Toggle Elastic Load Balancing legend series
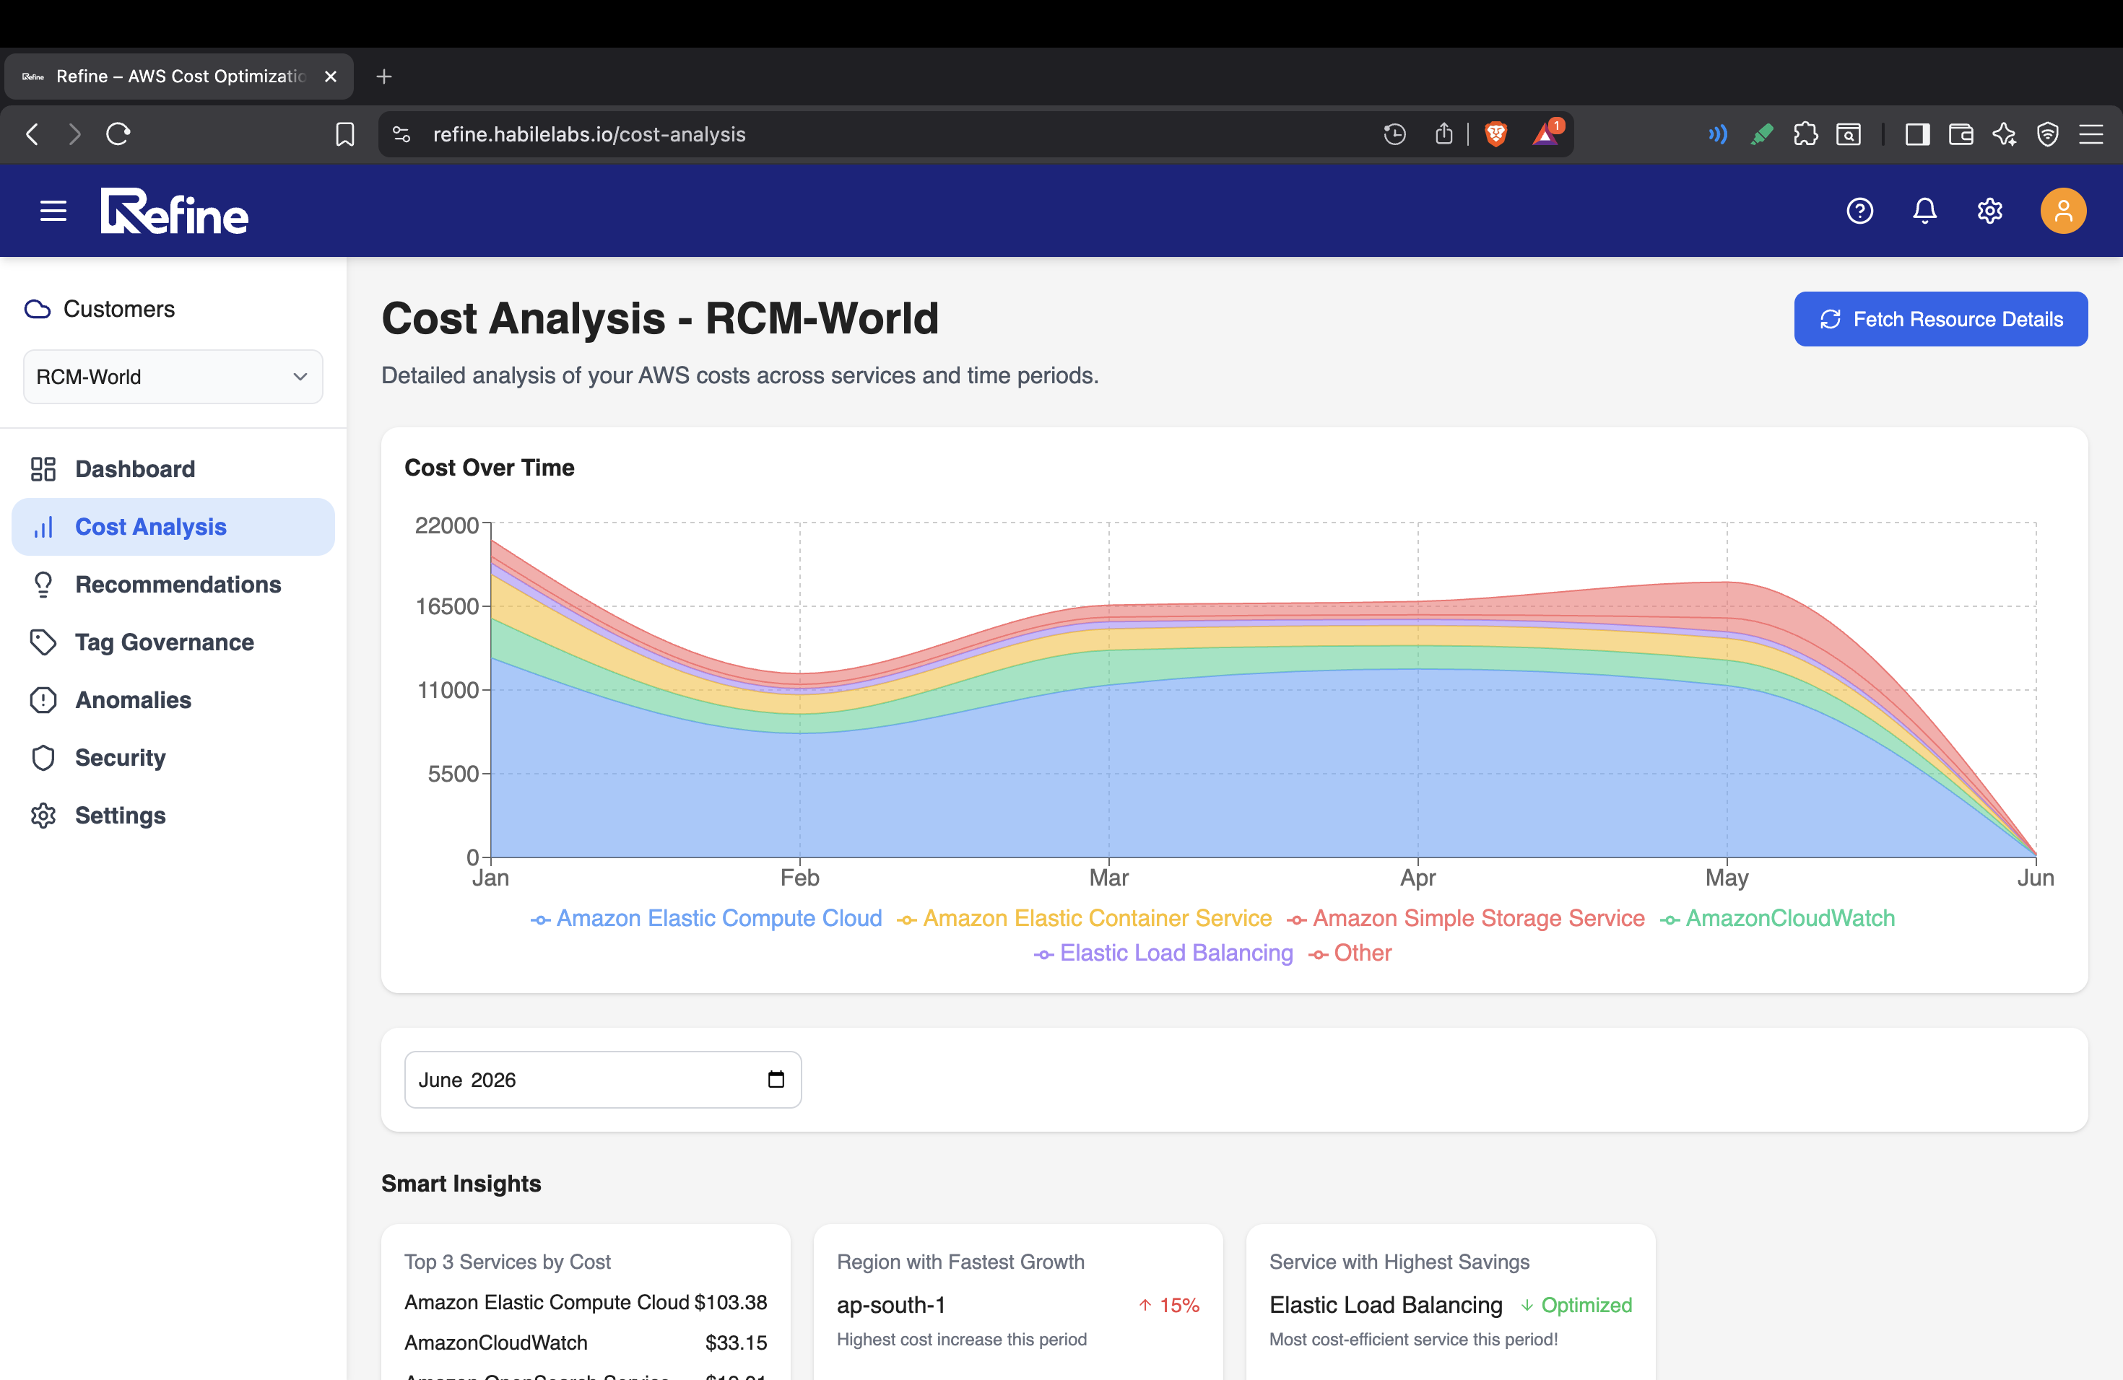The height and width of the screenshot is (1380, 2123). [x=1163, y=953]
